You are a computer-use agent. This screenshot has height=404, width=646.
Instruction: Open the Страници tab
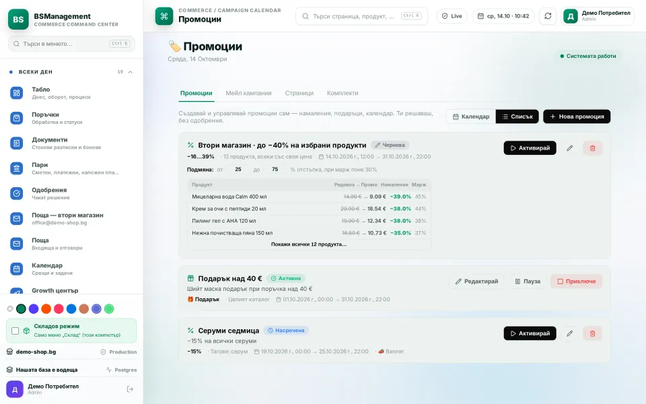[x=299, y=93]
